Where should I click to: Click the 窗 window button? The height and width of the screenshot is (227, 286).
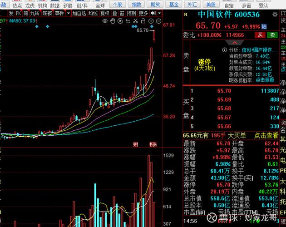point(122,13)
